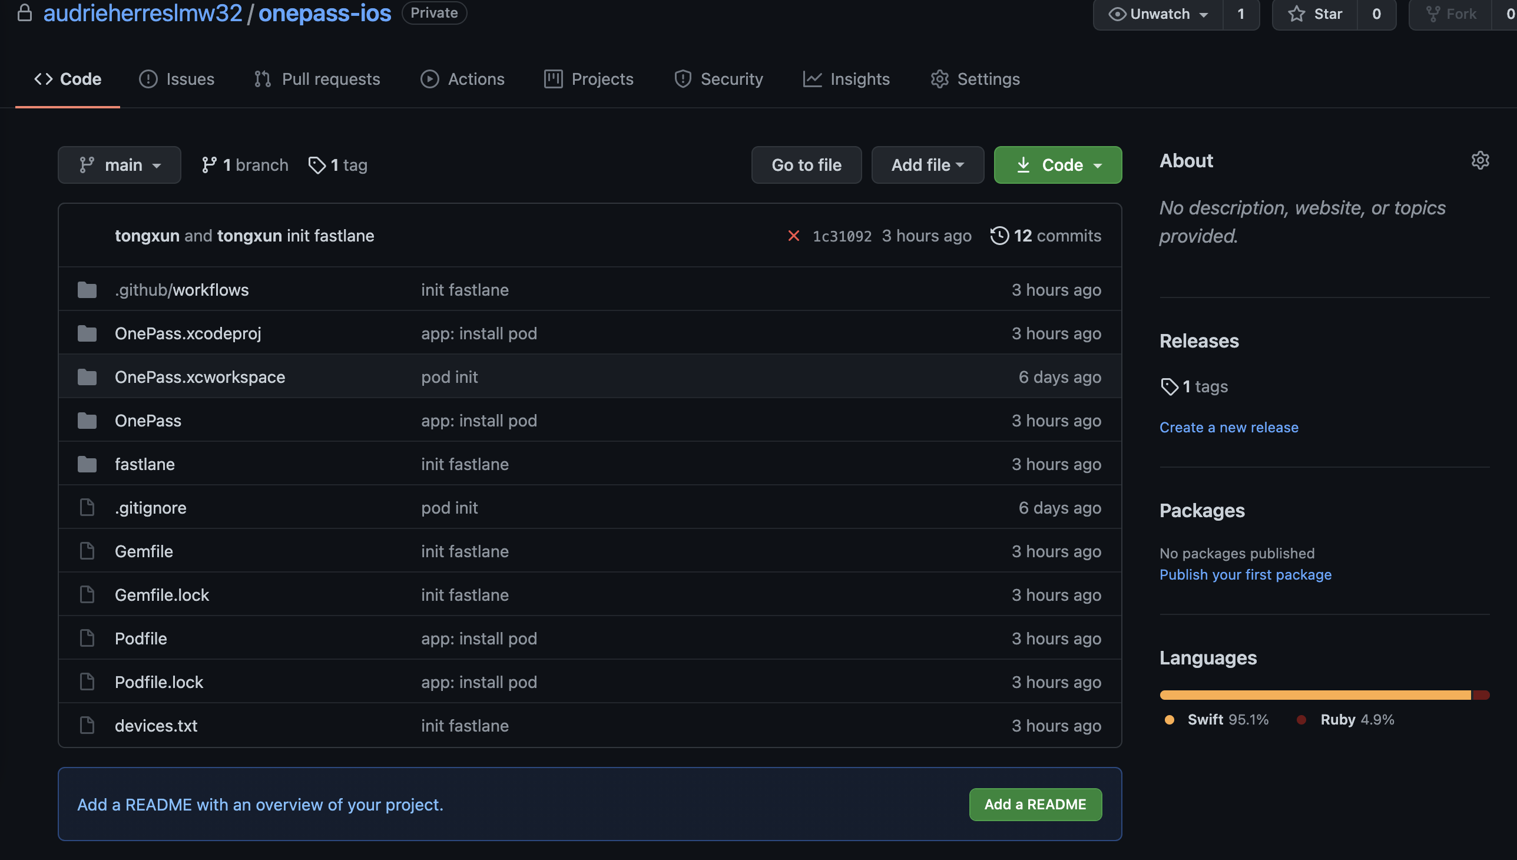Open the Gemfile file
Screen dimensions: 1517x860
144,552
